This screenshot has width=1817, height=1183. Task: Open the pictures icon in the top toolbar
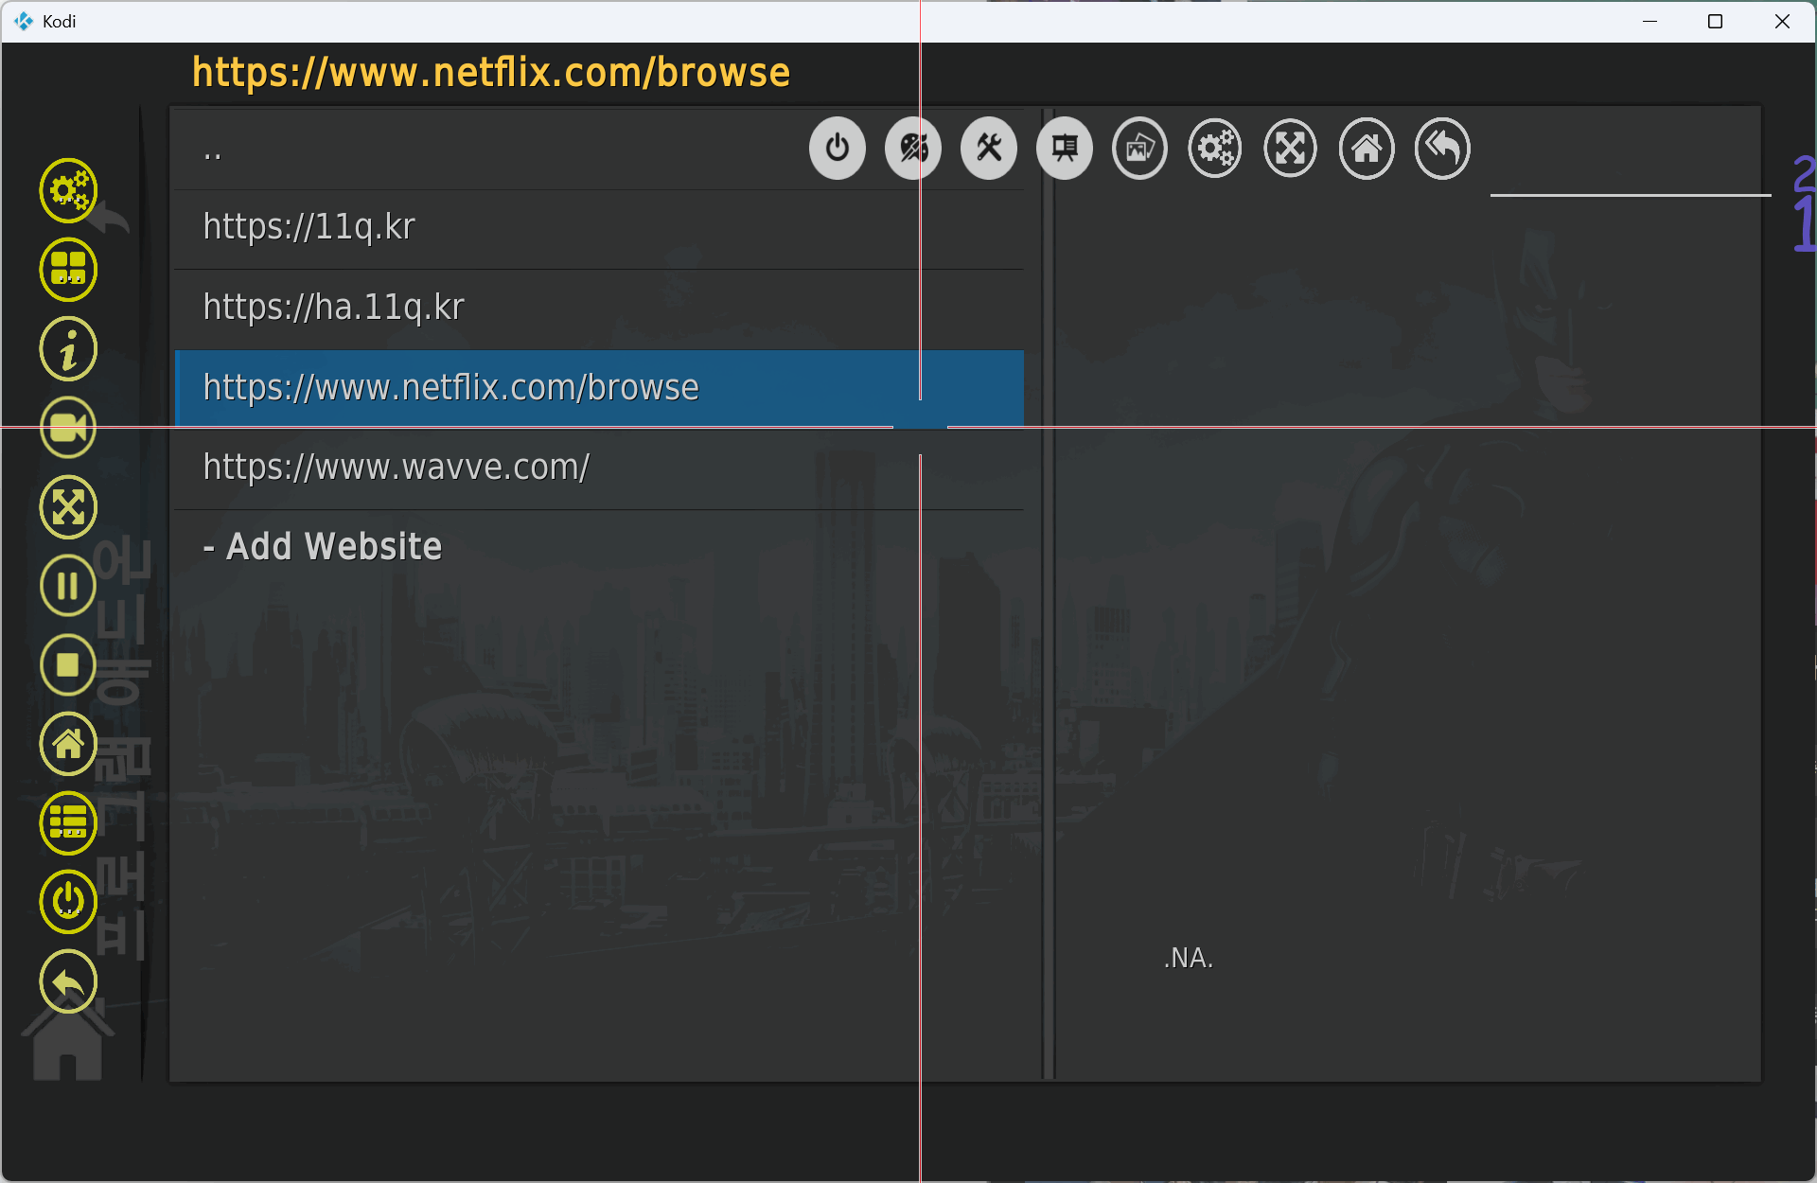click(1139, 149)
